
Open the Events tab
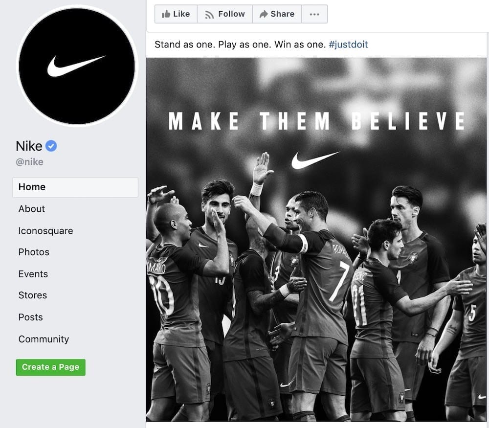[33, 274]
